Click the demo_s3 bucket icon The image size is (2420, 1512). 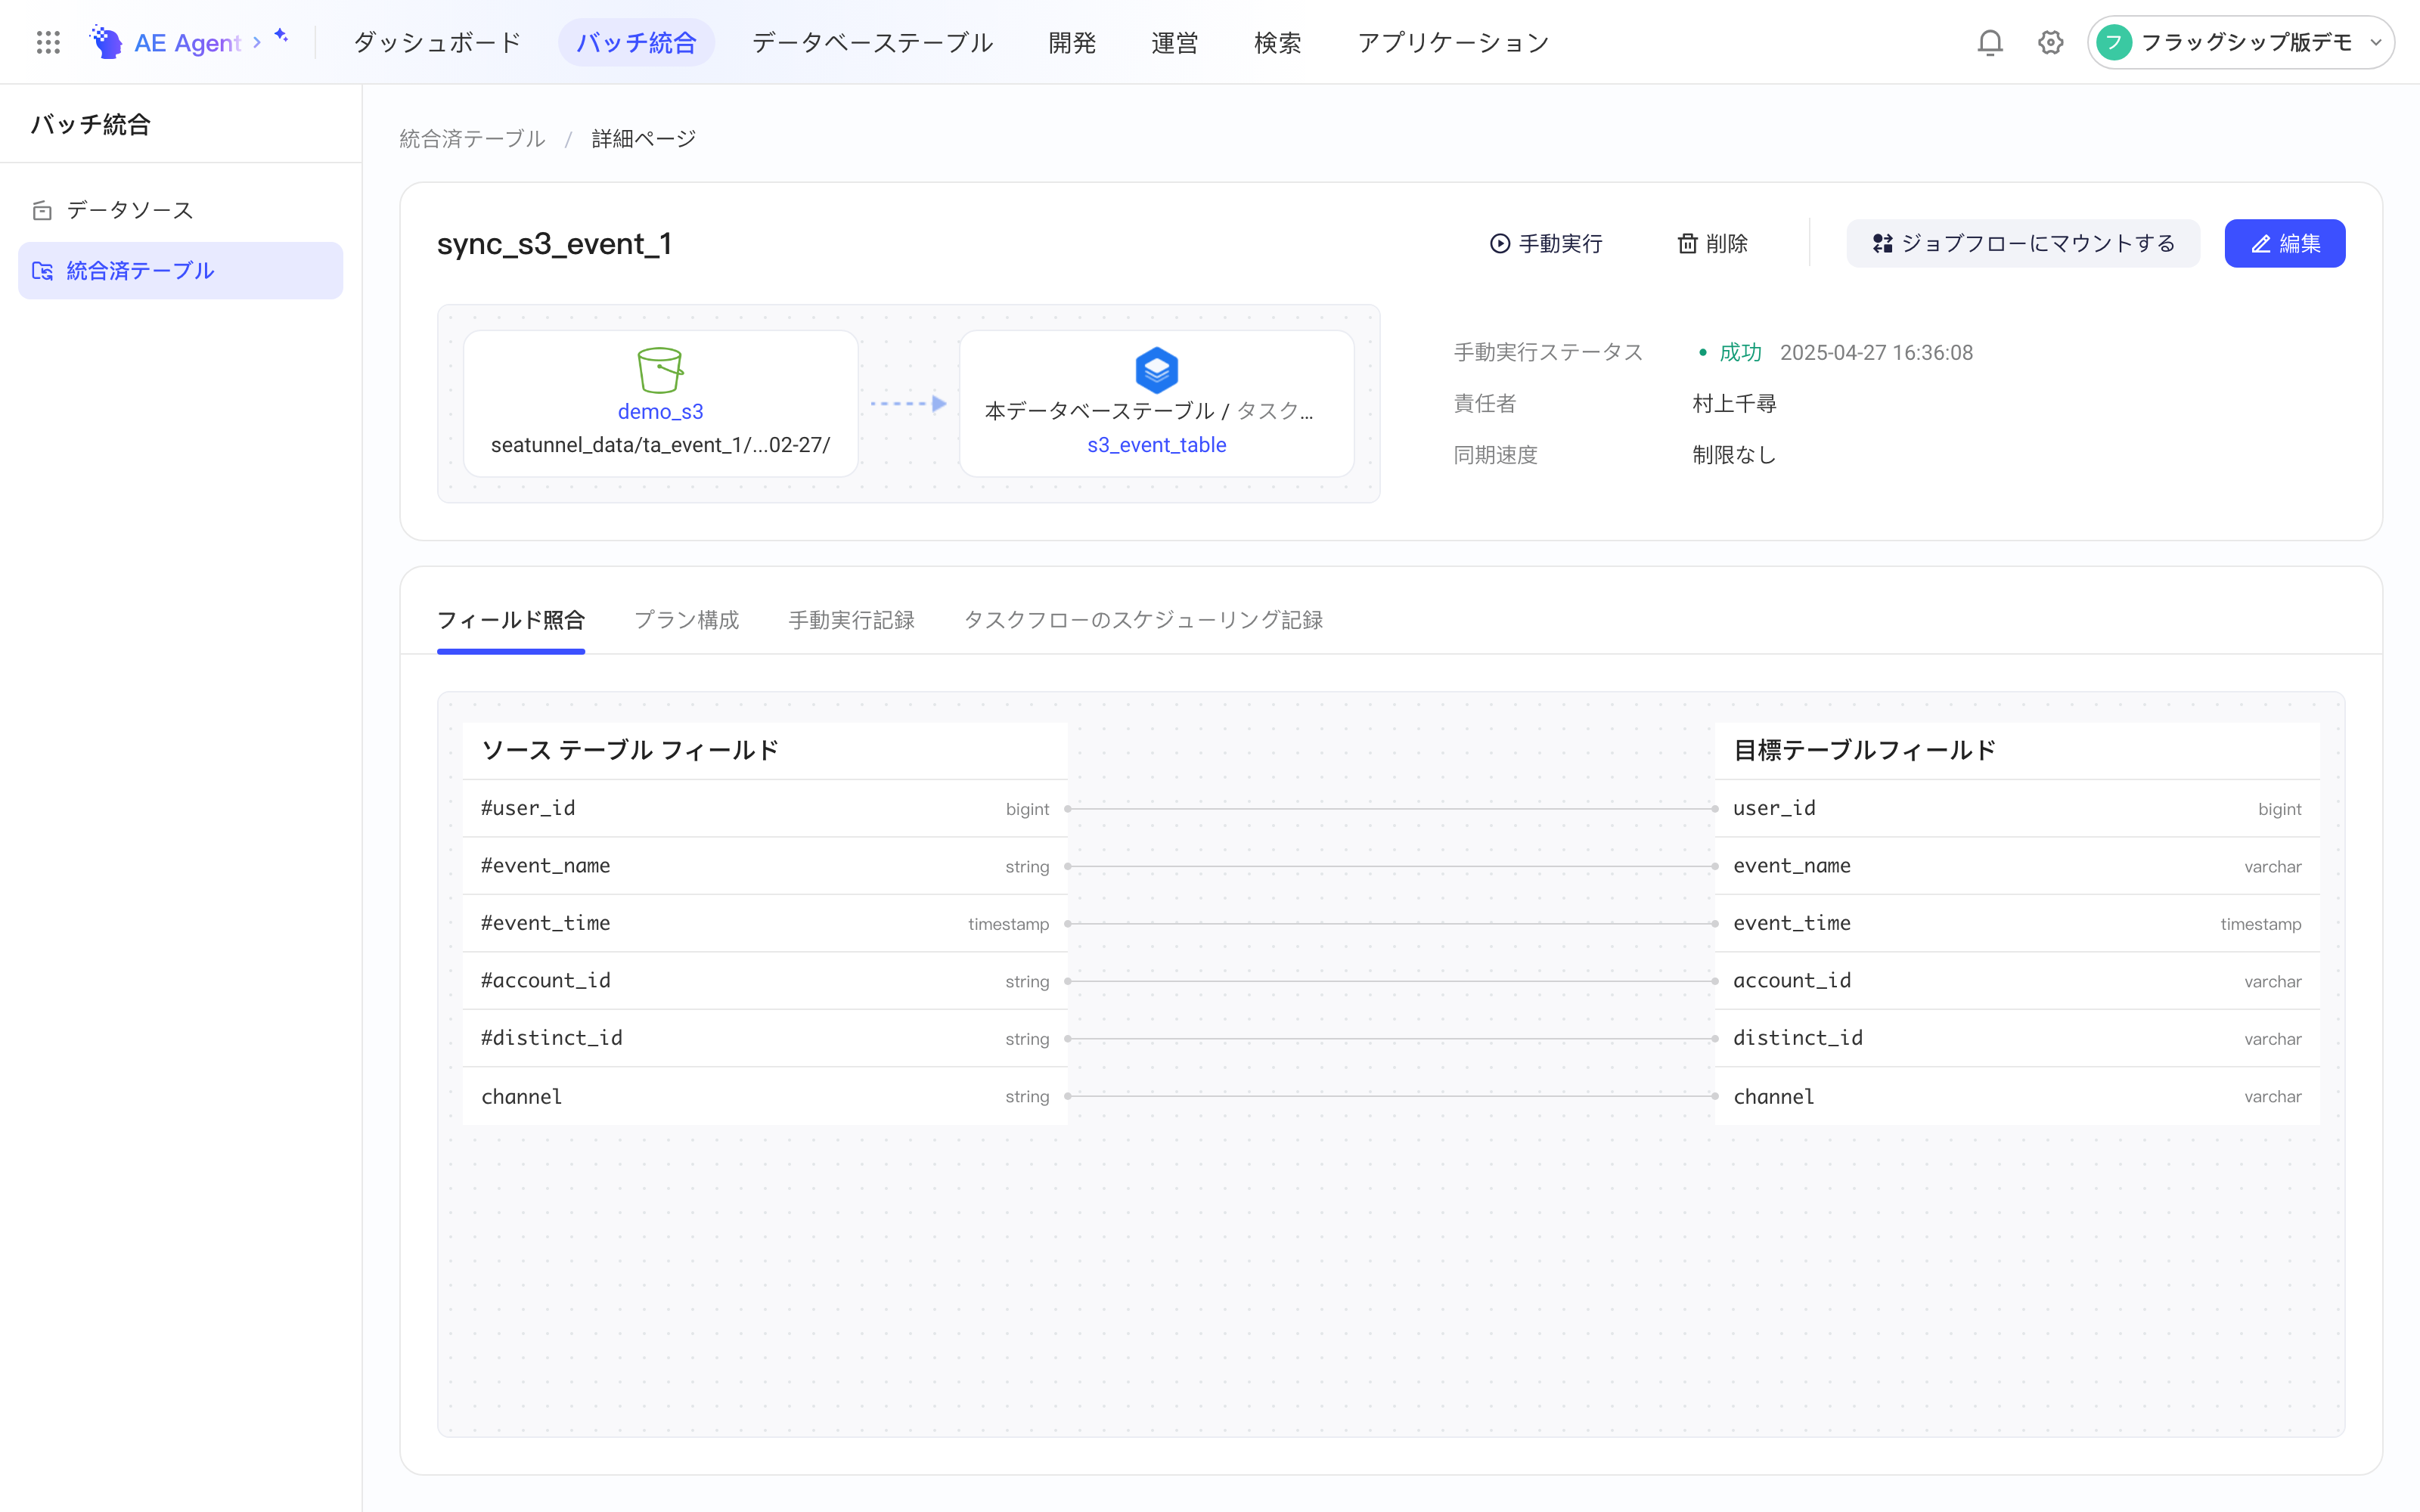click(660, 370)
